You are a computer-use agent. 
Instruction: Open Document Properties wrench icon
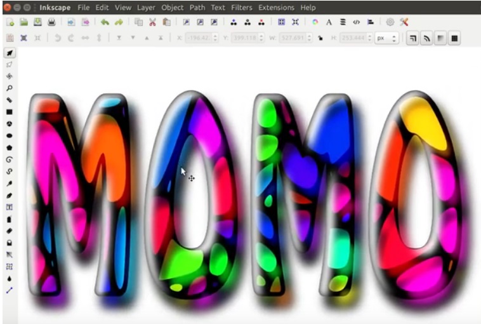coord(404,22)
